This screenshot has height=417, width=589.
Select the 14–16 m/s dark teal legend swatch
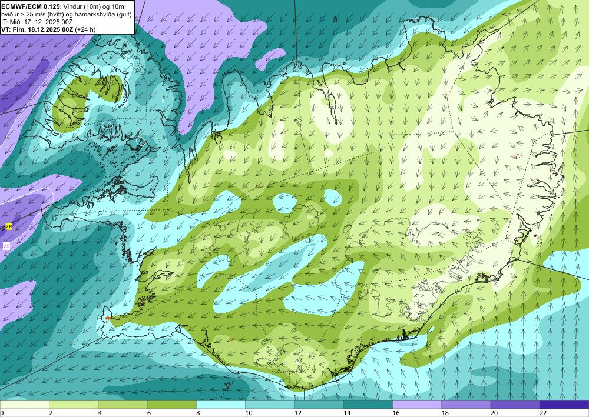tap(368, 404)
